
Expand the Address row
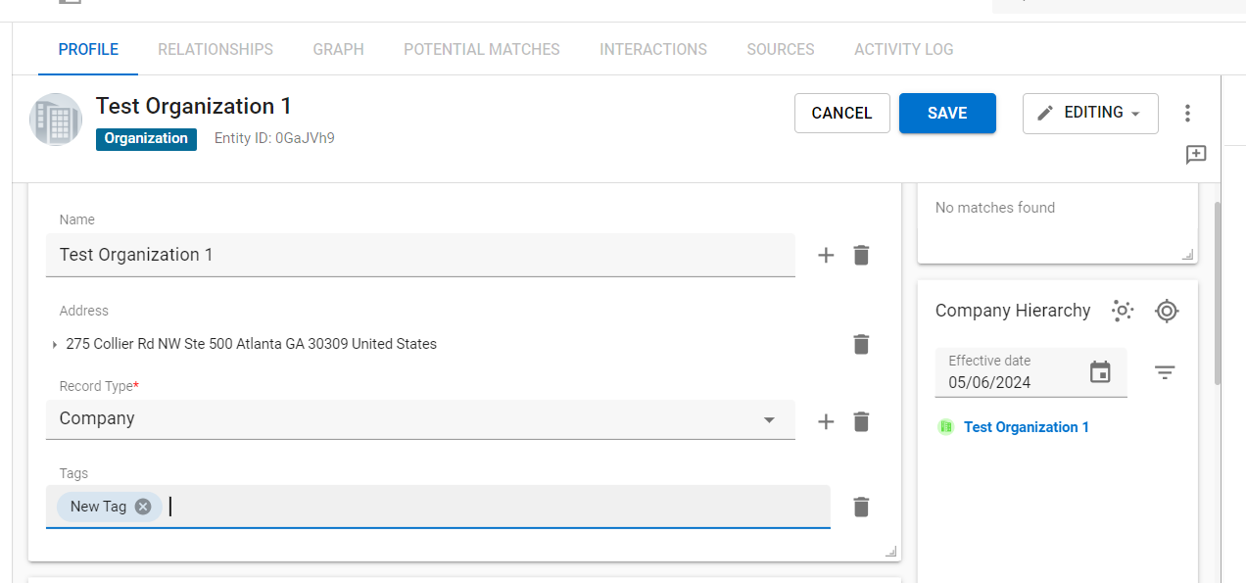coord(55,345)
